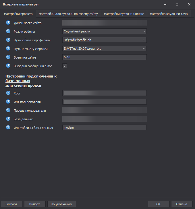Click help icon for 'Путь к списку с прокси'
The width and height of the screenshot is (195, 209).
pyautogui.click(x=8, y=49)
